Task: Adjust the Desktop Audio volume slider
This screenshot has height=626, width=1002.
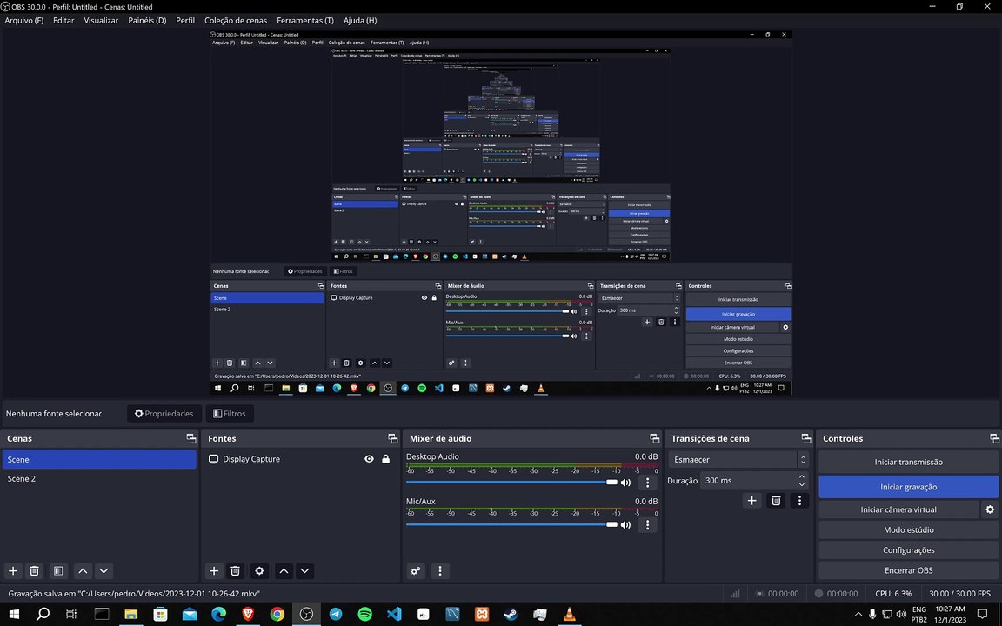Action: [511, 483]
